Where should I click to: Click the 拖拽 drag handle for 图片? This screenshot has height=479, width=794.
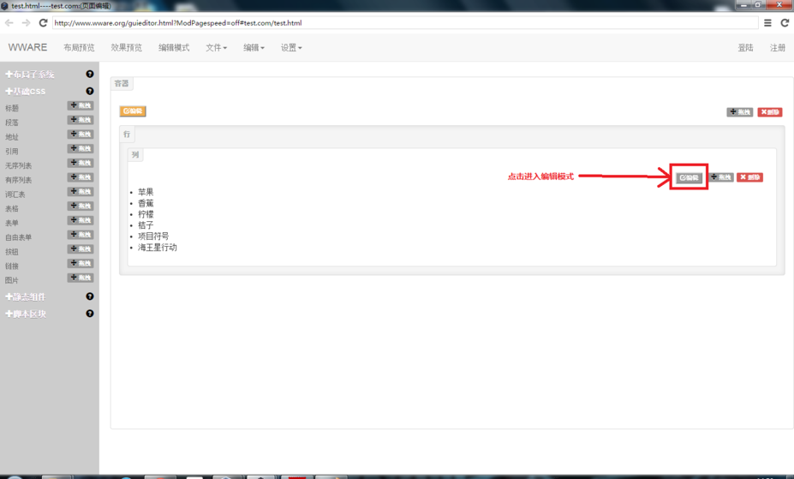(81, 278)
